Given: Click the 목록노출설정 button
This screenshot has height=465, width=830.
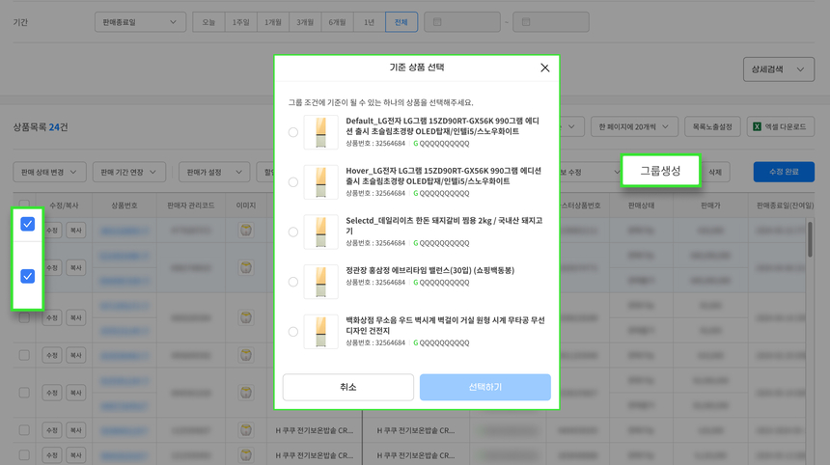Looking at the screenshot, I should 712,127.
